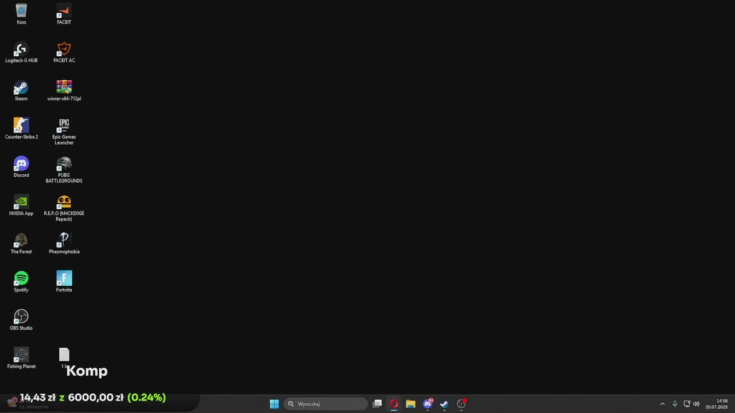Image resolution: width=735 pixels, height=413 pixels.
Task: Select the FACEIT AC shortcut
Action: pos(64,52)
